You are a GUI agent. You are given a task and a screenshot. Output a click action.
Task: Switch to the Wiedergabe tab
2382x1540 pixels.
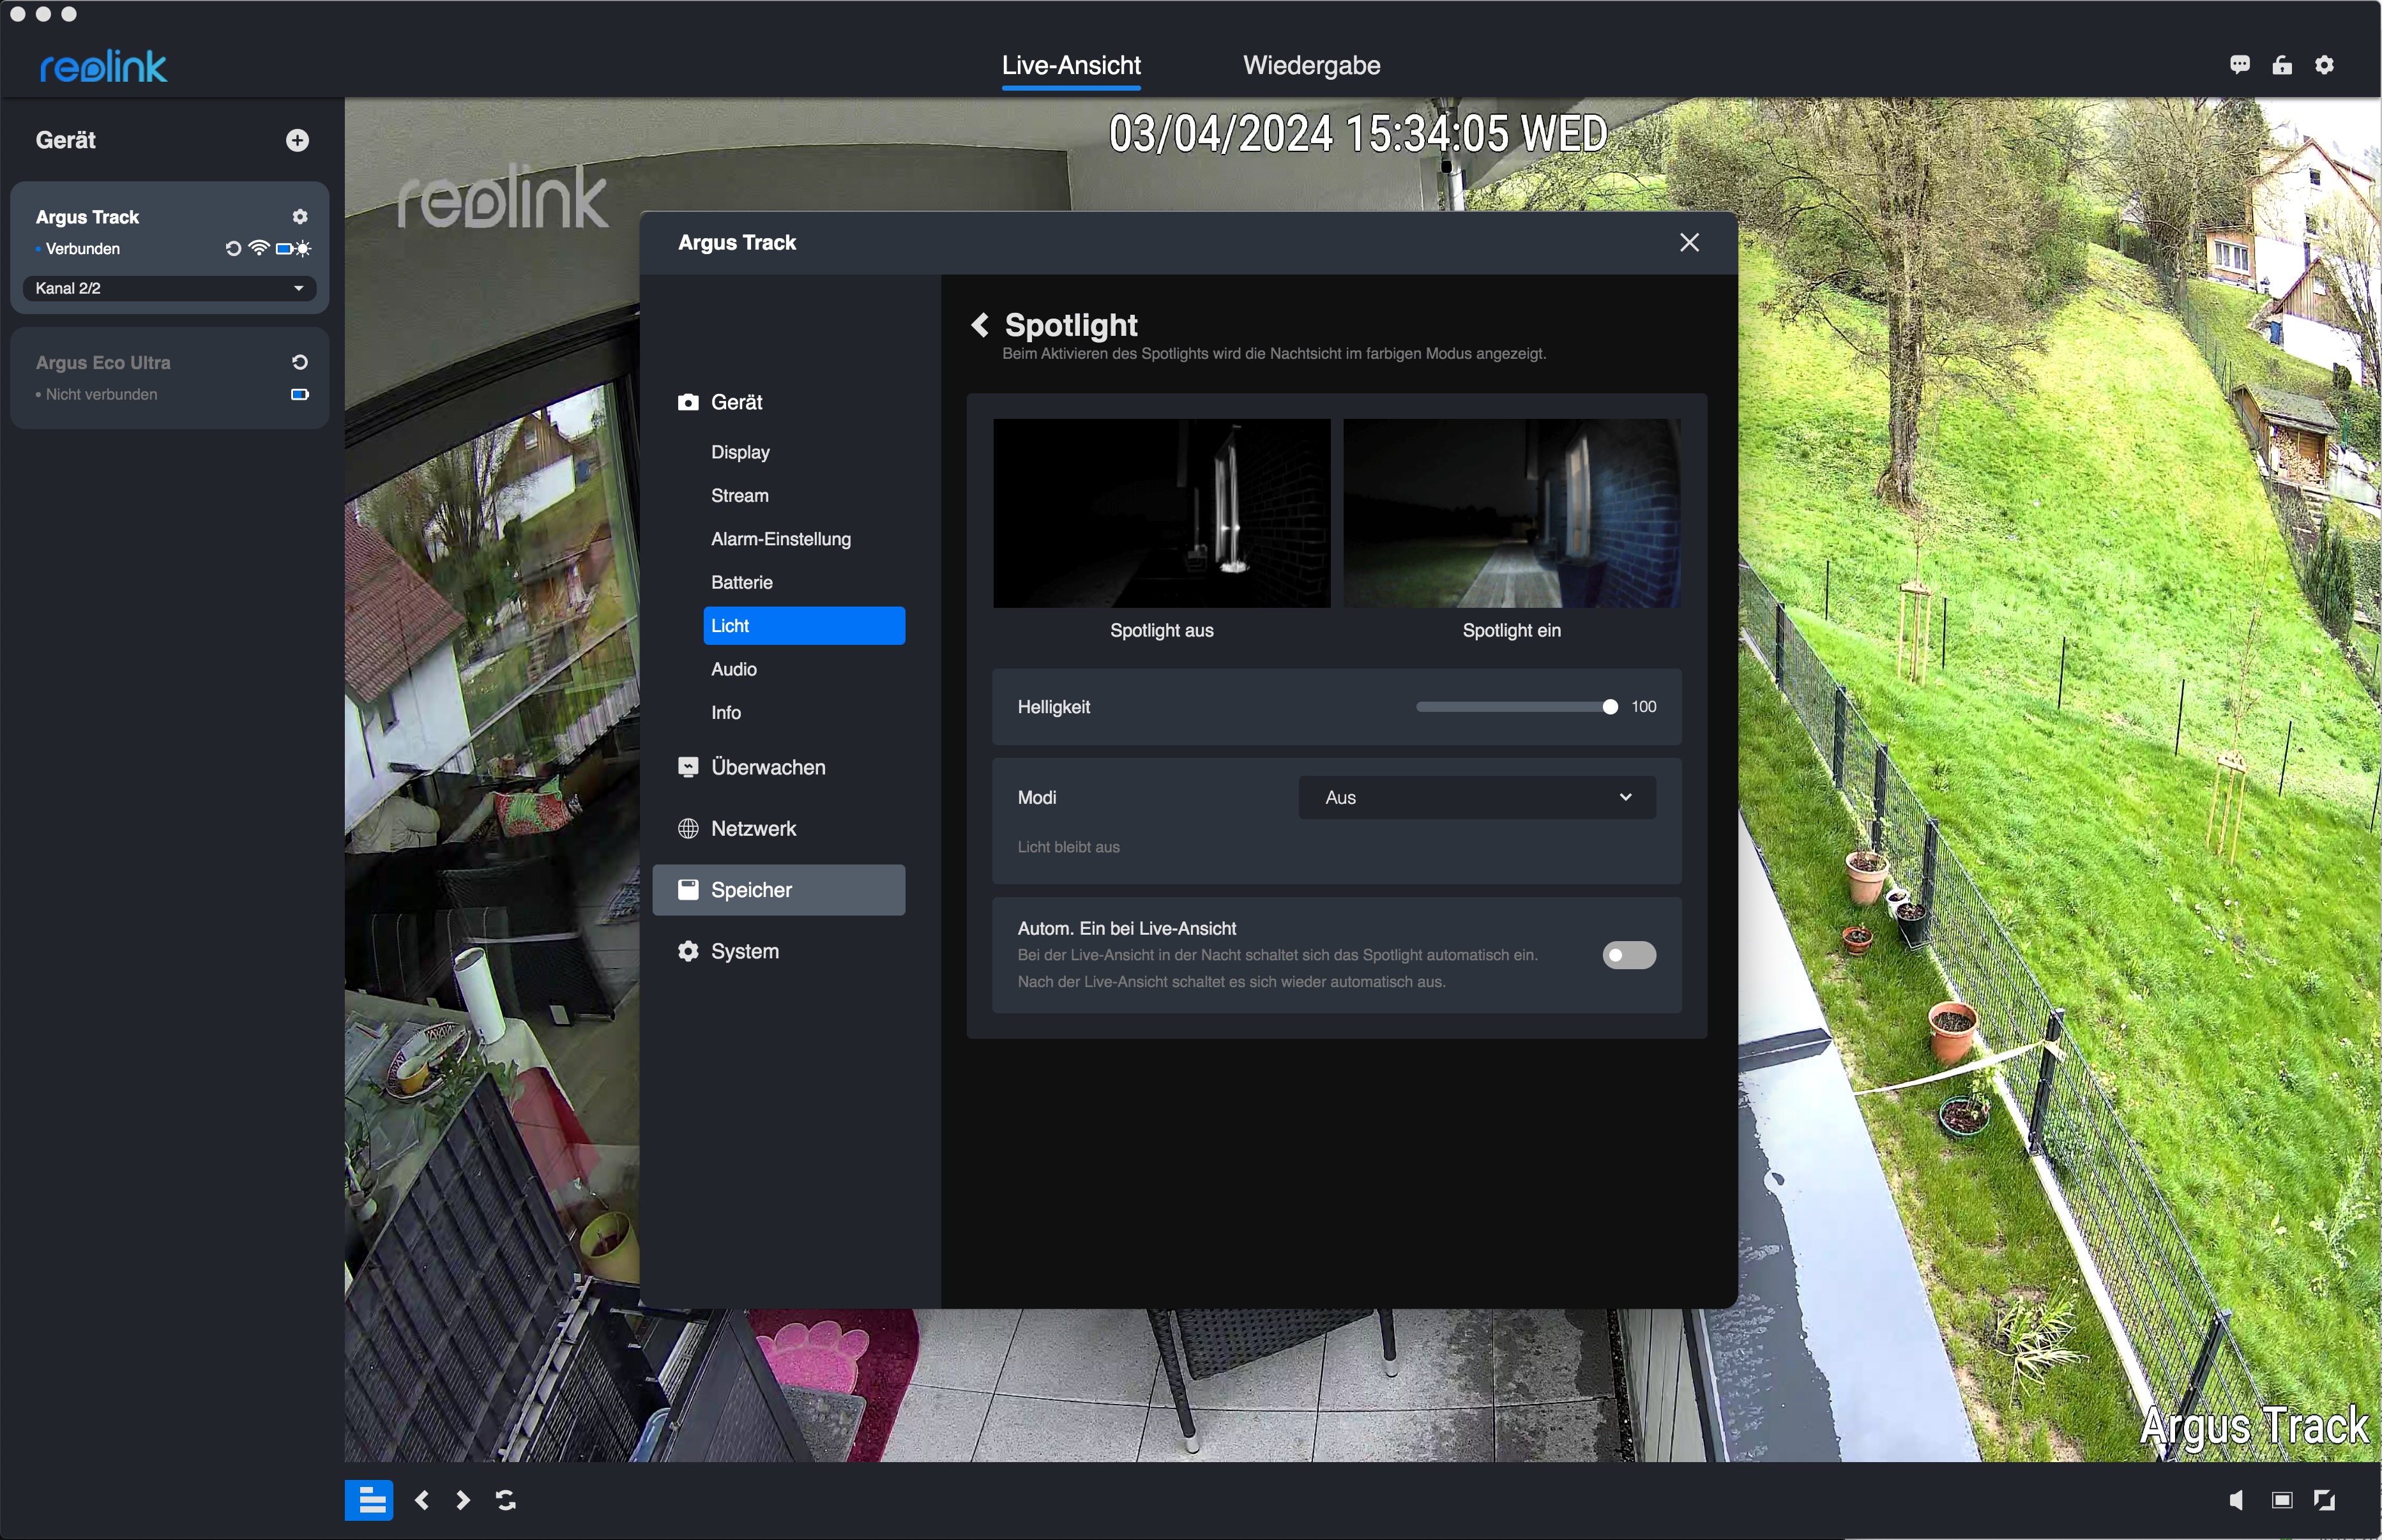coord(1311,66)
